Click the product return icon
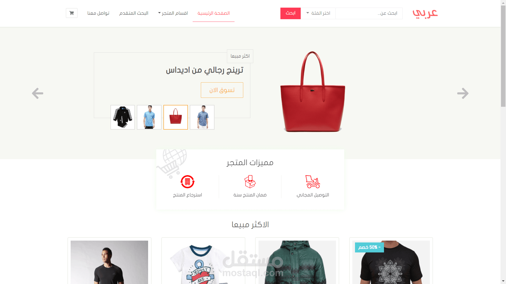 [x=187, y=182]
